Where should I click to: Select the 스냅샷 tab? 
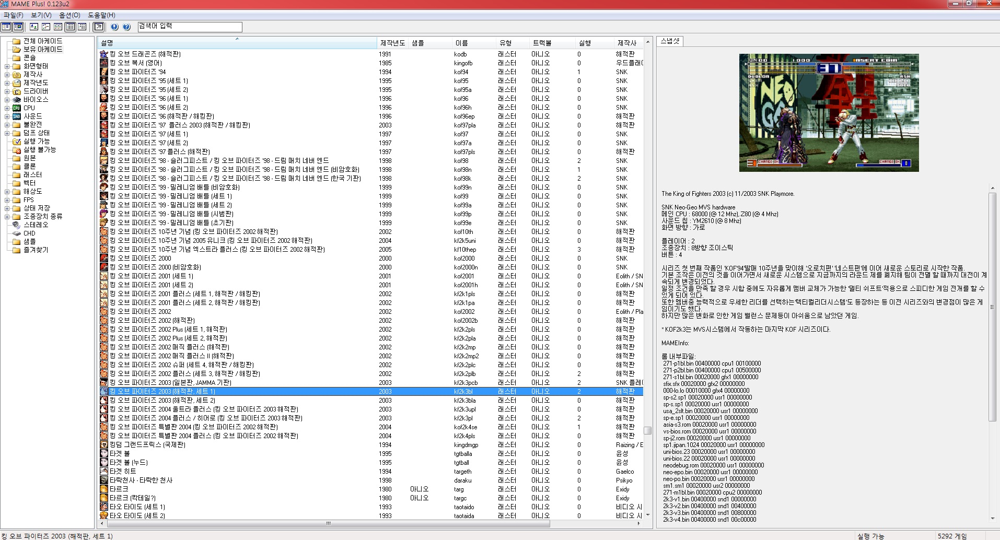tap(670, 41)
